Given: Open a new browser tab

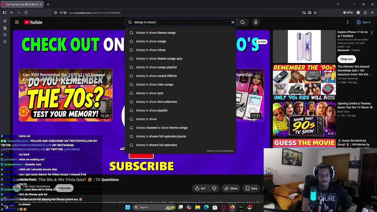Looking at the screenshot, I should pos(48,4).
